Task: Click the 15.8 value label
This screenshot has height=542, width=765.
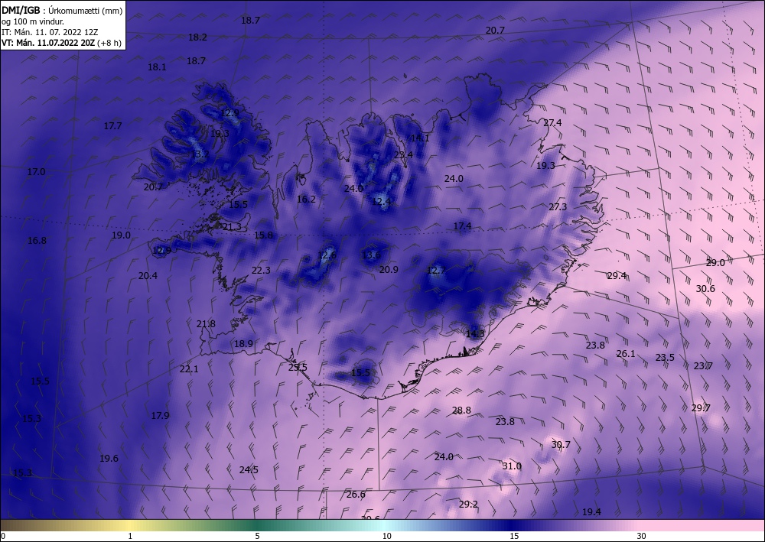Action: click(x=263, y=235)
